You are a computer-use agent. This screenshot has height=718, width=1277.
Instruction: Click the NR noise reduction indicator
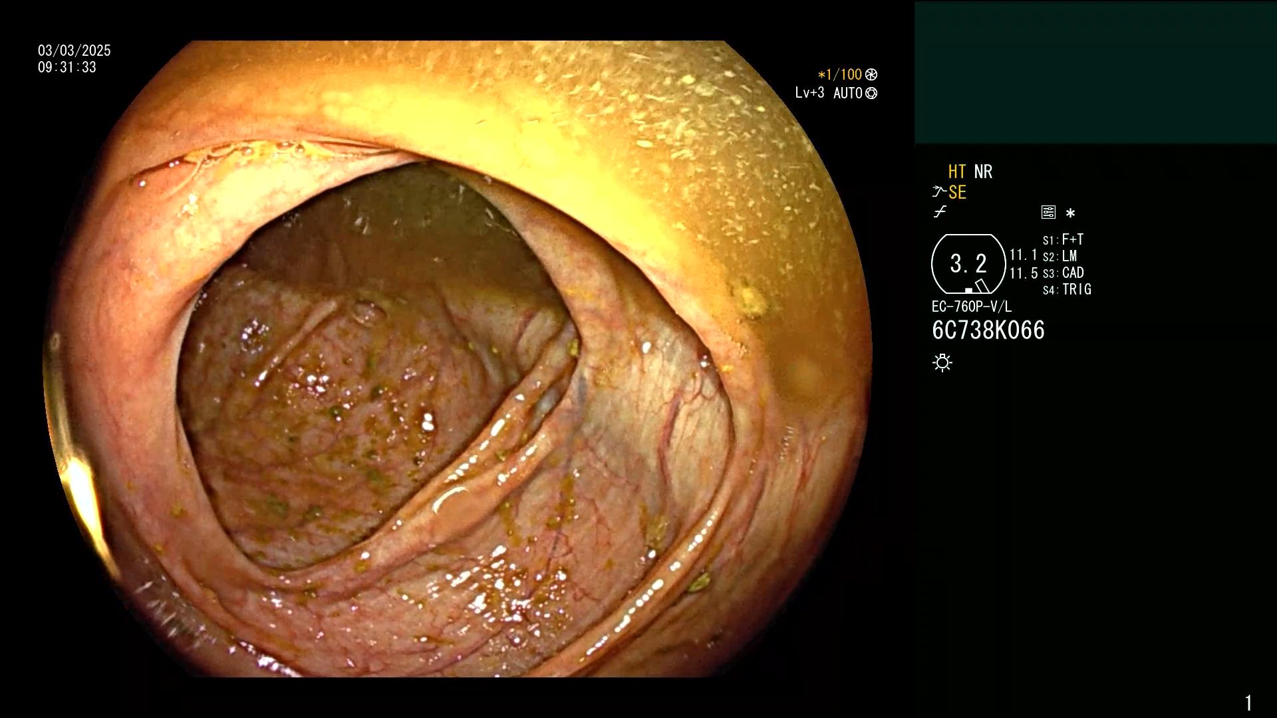coord(983,172)
